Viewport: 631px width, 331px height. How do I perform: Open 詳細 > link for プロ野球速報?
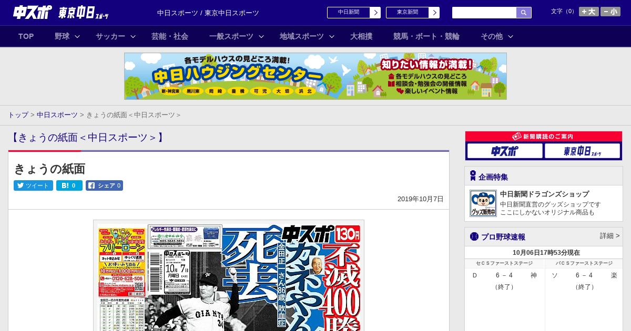click(x=609, y=236)
